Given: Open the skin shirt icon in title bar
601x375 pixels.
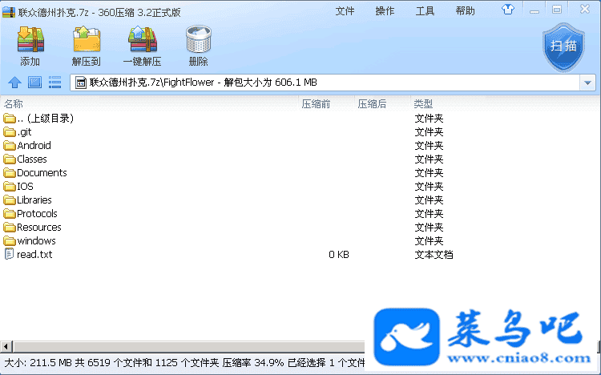Looking at the screenshot, I should [508, 10].
